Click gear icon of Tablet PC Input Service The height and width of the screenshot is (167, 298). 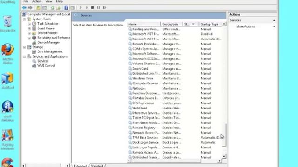(130, 118)
